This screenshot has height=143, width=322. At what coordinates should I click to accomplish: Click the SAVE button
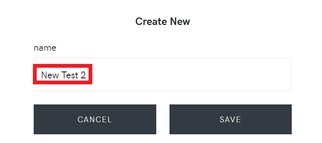[x=230, y=120]
